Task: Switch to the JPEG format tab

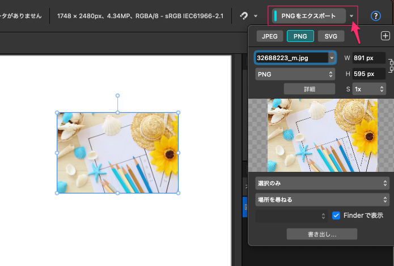Action: click(270, 37)
